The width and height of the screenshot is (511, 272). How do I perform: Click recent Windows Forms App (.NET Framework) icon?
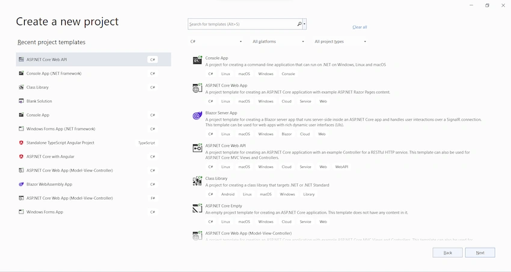coord(21,129)
